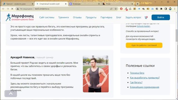Open the Тренинги menu item
This screenshot has width=178, height=100.
pos(64,17)
